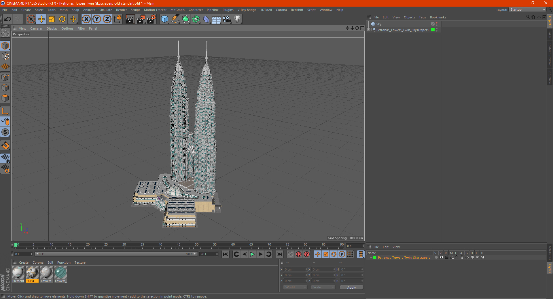The image size is (553, 299).
Task: Open Edit Render Settings icon
Action: click(151, 19)
